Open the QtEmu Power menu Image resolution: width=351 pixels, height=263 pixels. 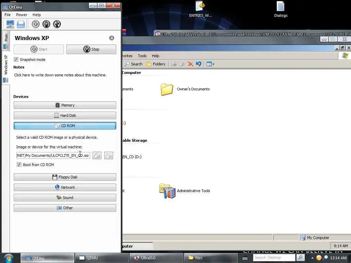(x=22, y=15)
